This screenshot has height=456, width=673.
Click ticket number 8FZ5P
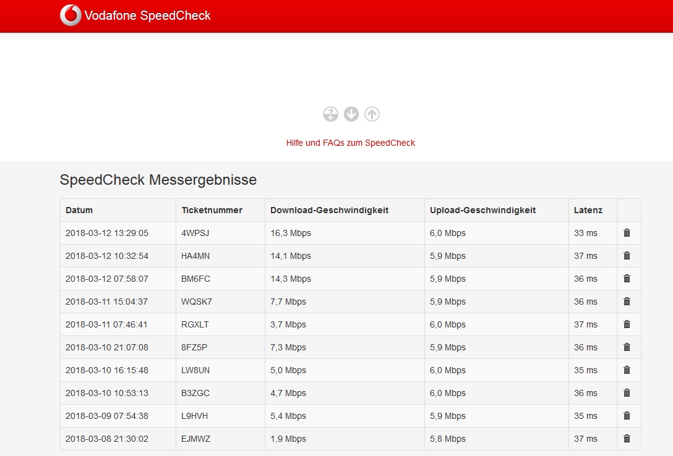(x=194, y=347)
